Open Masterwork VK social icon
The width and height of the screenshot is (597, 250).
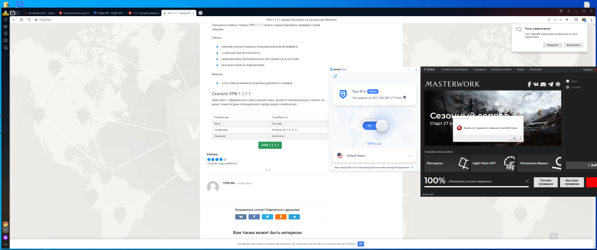pyautogui.click(x=536, y=84)
